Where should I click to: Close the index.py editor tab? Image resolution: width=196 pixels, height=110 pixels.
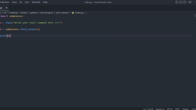click(6, 8)
